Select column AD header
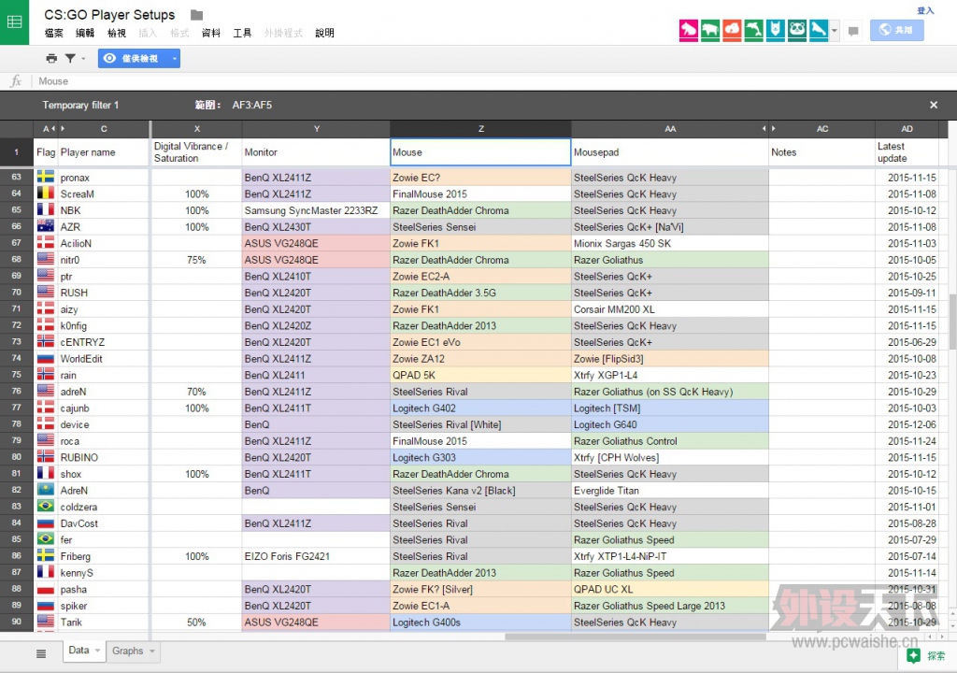The image size is (957, 673). 907,129
